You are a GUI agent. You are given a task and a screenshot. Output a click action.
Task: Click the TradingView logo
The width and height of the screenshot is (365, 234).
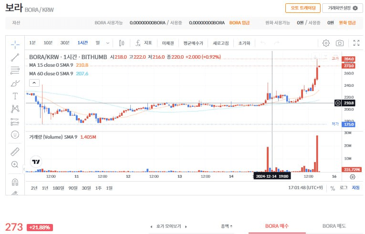click(36, 162)
